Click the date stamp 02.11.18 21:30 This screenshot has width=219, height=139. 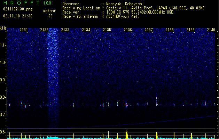coord(18,16)
